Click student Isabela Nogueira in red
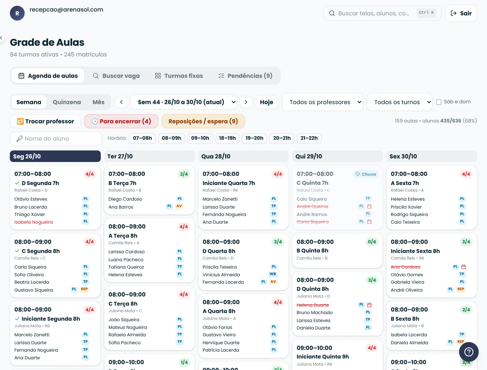The width and height of the screenshot is (487, 370). 33,222
